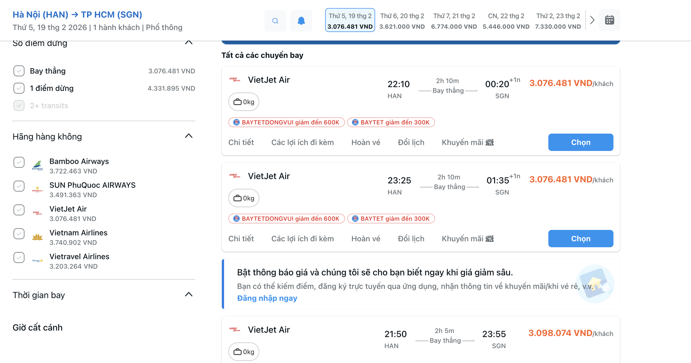Open Hoàn vé tab on first flight
Viewport: 691px width, 363px height.
[x=366, y=142]
